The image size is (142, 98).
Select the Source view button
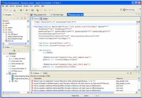pos(35,18)
